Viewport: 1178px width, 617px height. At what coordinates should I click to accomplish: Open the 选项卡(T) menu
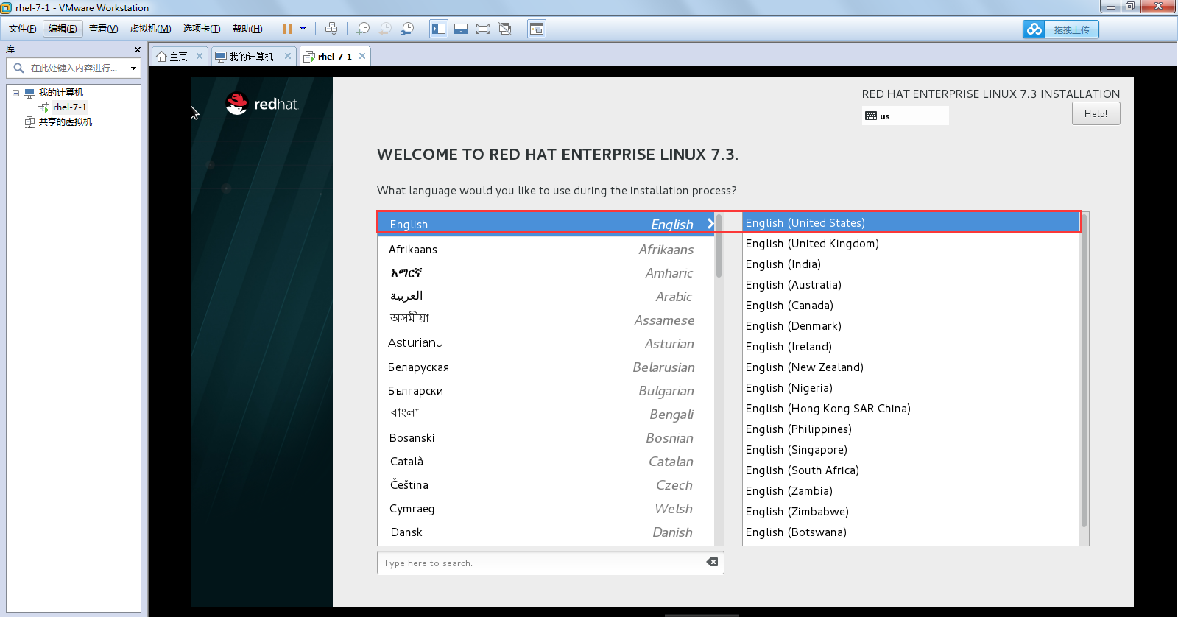pyautogui.click(x=202, y=29)
